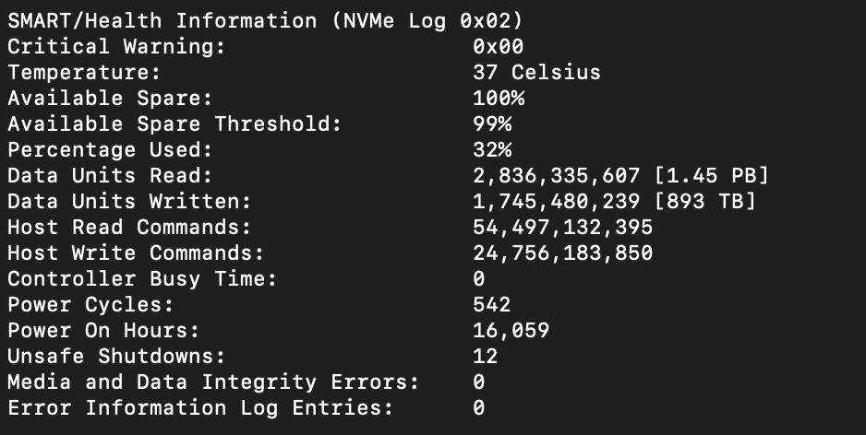Click the Host Read Commands value 54,497,132,395
Viewport: 866px width, 435px height.
coord(563,228)
